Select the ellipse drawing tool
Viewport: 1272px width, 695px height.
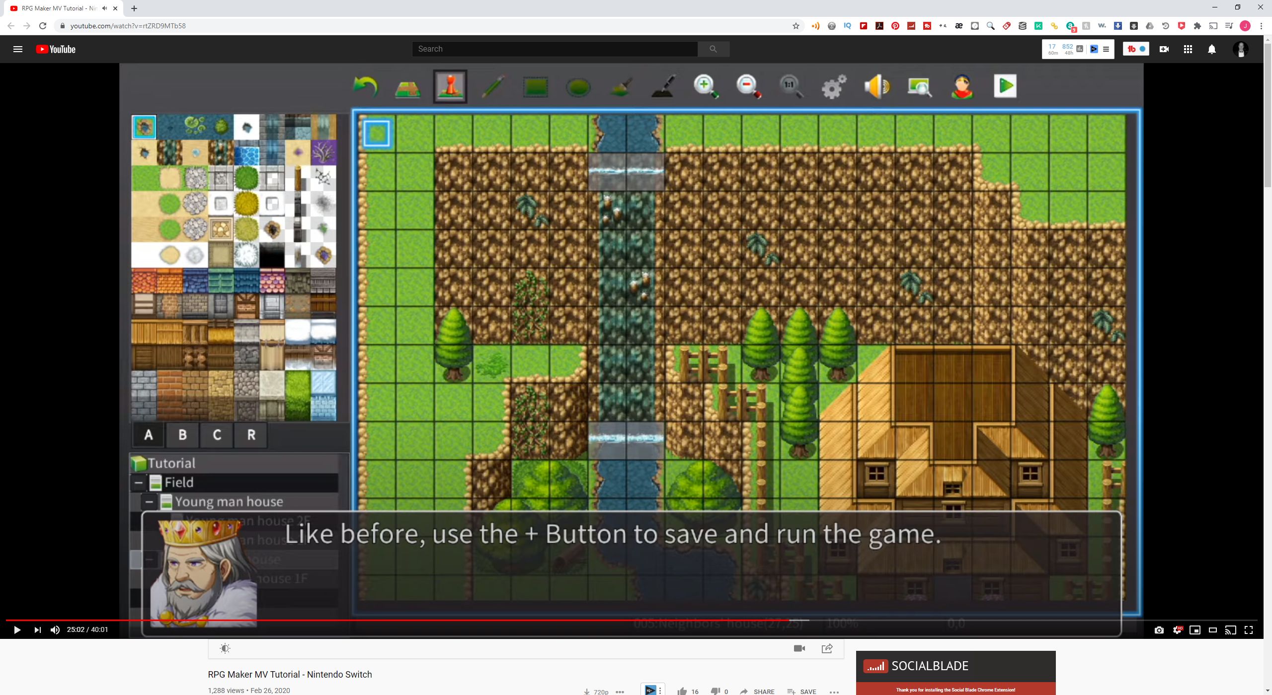coord(578,88)
